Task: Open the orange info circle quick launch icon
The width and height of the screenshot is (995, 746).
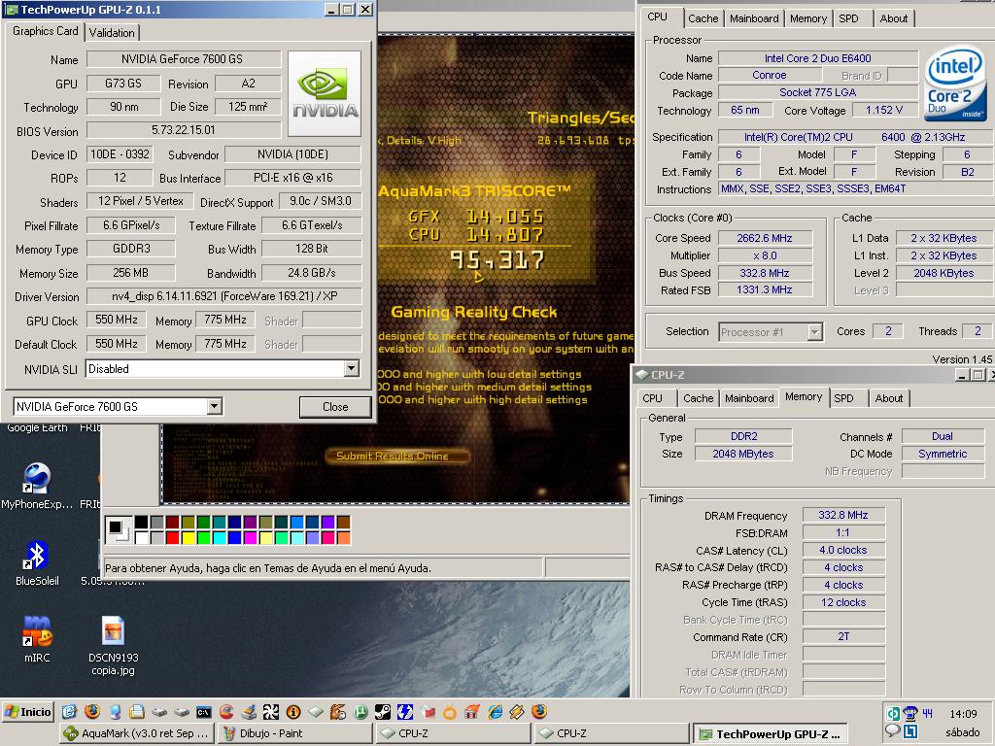Action: click(293, 712)
